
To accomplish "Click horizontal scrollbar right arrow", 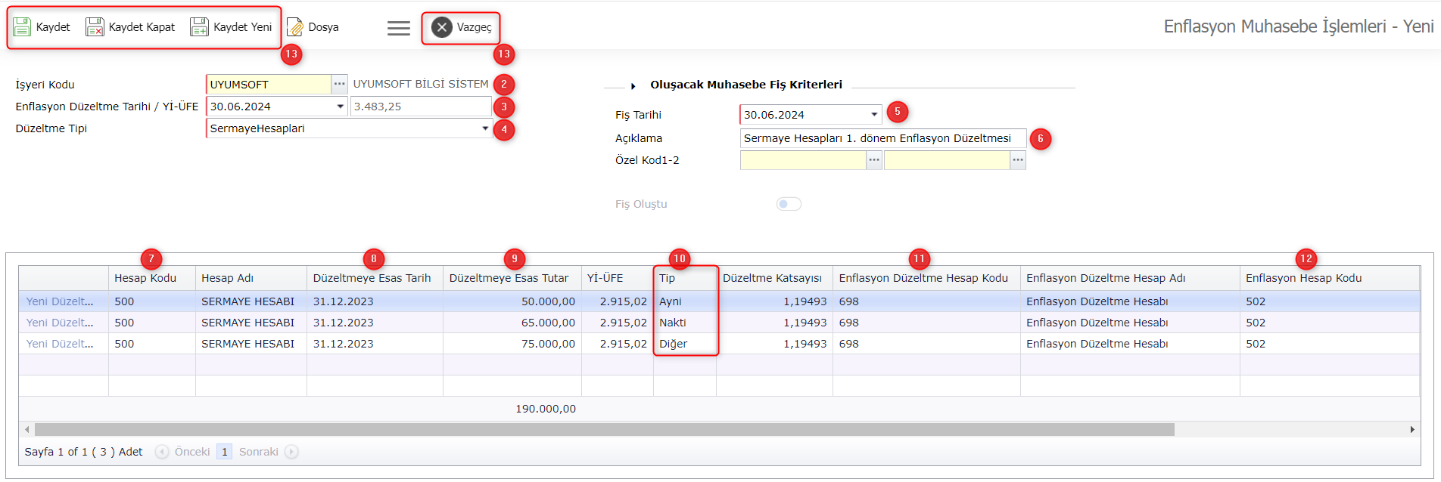I will 1412,430.
